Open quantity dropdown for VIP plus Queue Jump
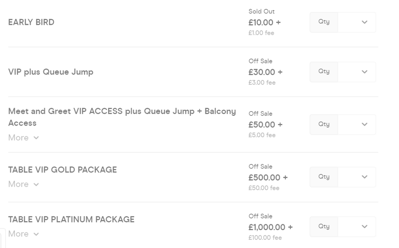Viewport: 399px width, 248px height. pos(343,72)
